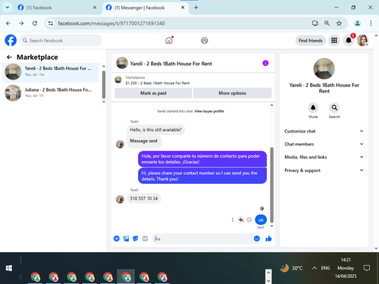
Task: Open Windows Start menu
Action: tap(9, 268)
